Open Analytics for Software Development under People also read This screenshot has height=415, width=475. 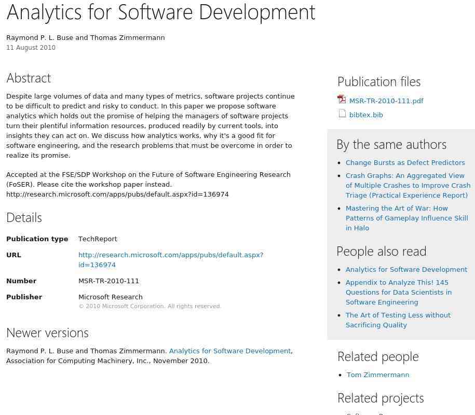pos(406,269)
